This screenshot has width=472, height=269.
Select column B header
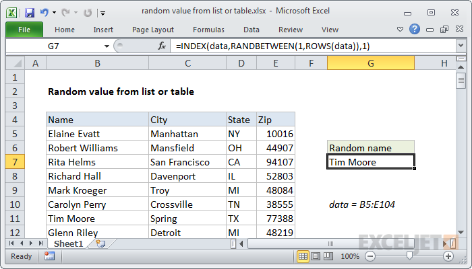click(x=97, y=63)
